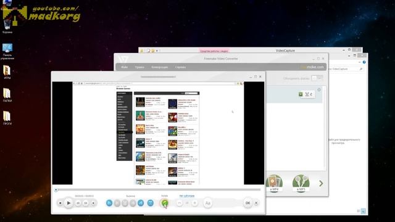
Task: Increase subtitle size with plus button
Action: tap(195, 203)
